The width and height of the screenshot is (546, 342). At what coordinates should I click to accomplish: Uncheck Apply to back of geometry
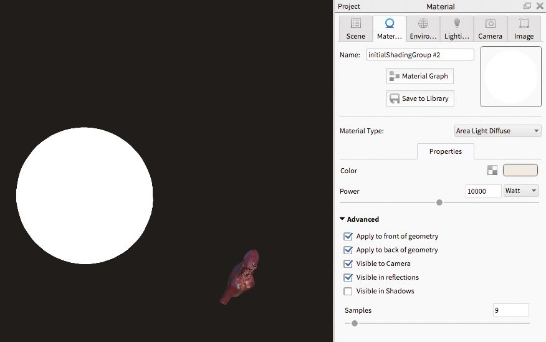point(348,250)
